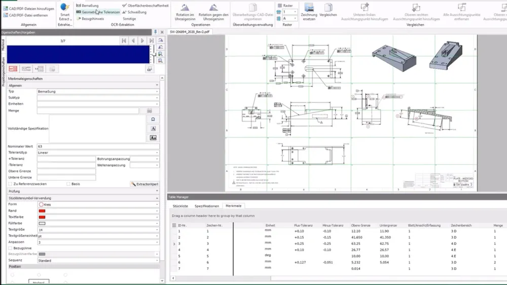Click the single A text icon
Image resolution: width=507 pixels, height=285 pixels.
coord(153,129)
